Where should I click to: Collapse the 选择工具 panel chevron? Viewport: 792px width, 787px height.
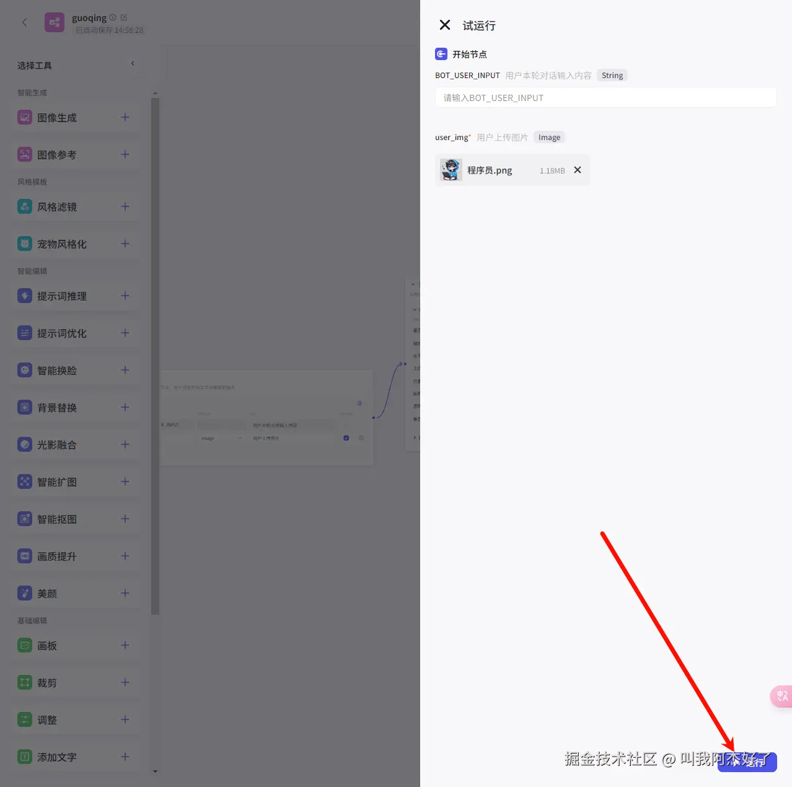(133, 63)
